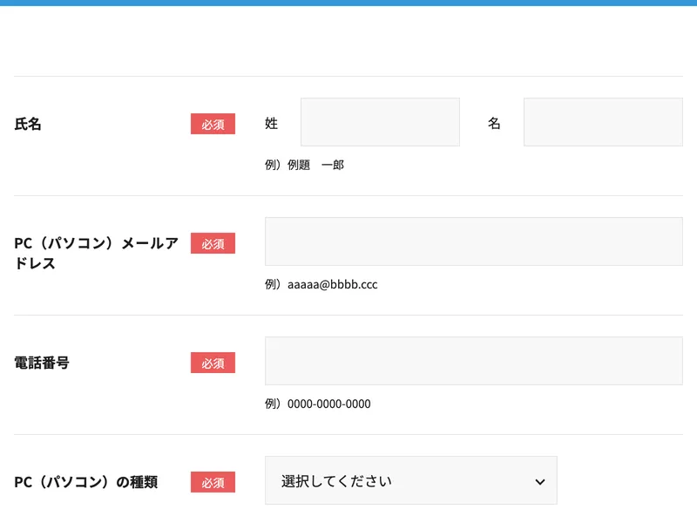This screenshot has height=523, width=697.
Task: Click the example text 例）0000-0000-0000
Action: 318,404
